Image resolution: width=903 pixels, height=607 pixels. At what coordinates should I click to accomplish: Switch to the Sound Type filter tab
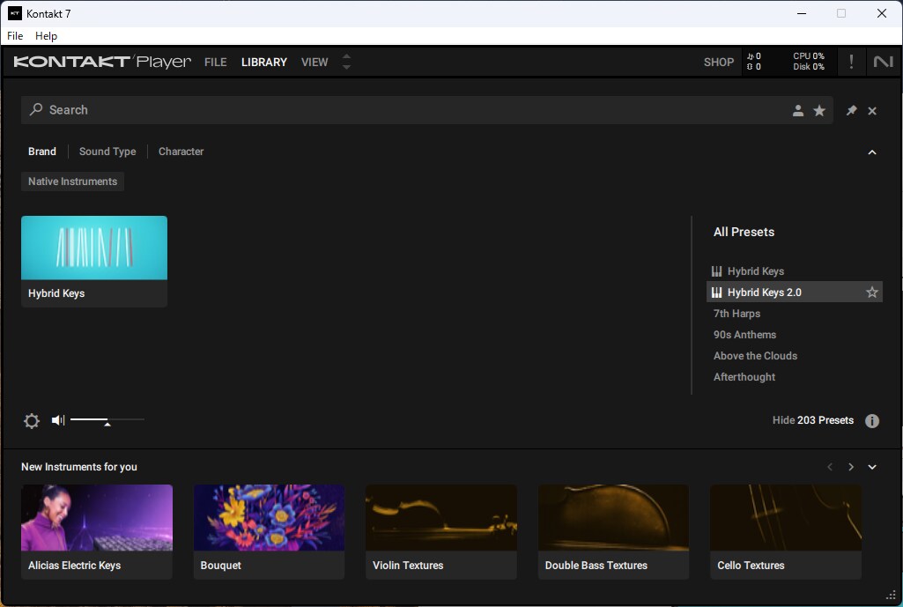[107, 152]
